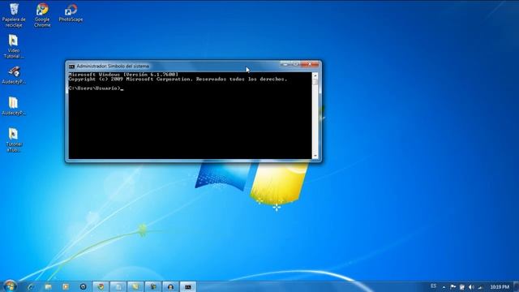The height and width of the screenshot is (292, 519).
Task: Select the Tutorial aTub desktop file
Action: tap(14, 140)
